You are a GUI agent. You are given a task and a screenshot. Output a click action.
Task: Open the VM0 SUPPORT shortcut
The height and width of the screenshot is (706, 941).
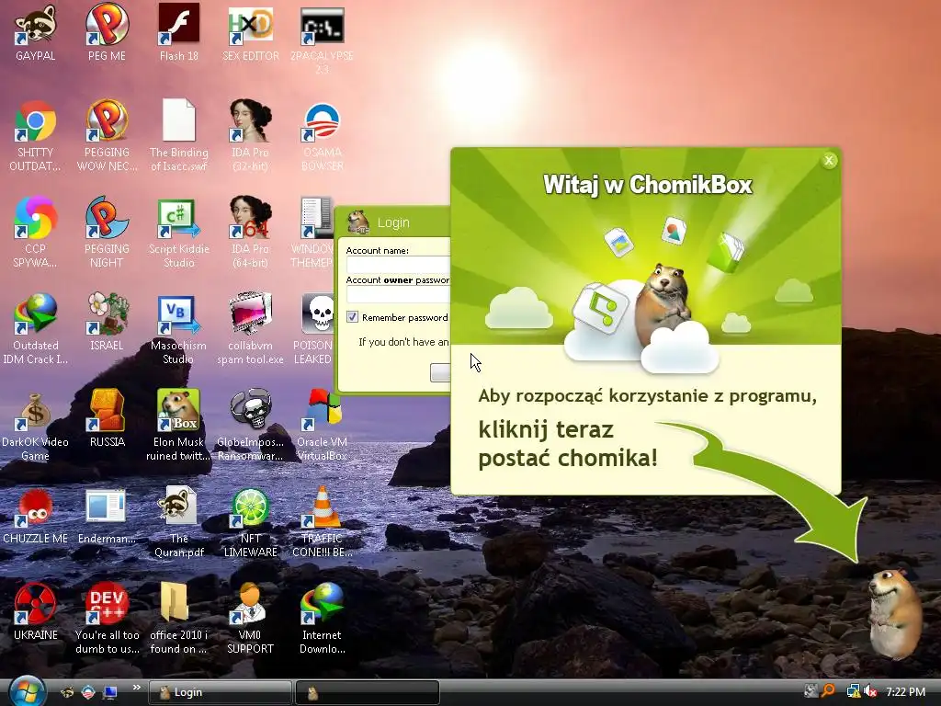250,619
